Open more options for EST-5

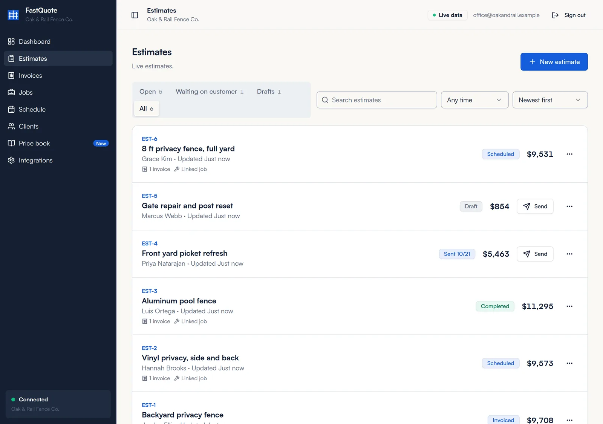(x=569, y=207)
